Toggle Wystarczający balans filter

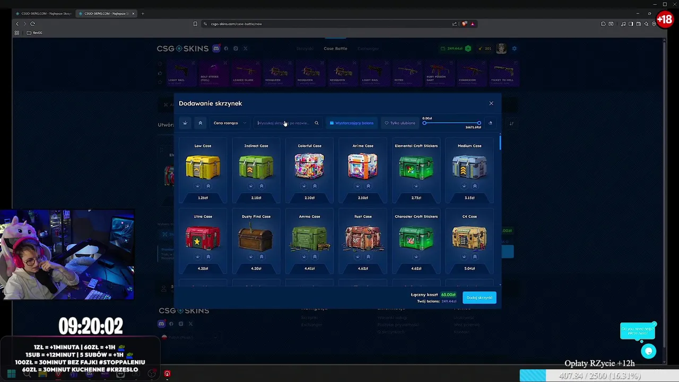[x=351, y=123]
